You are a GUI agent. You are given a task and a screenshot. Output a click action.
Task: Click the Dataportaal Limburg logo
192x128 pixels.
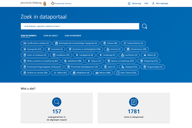61,4
